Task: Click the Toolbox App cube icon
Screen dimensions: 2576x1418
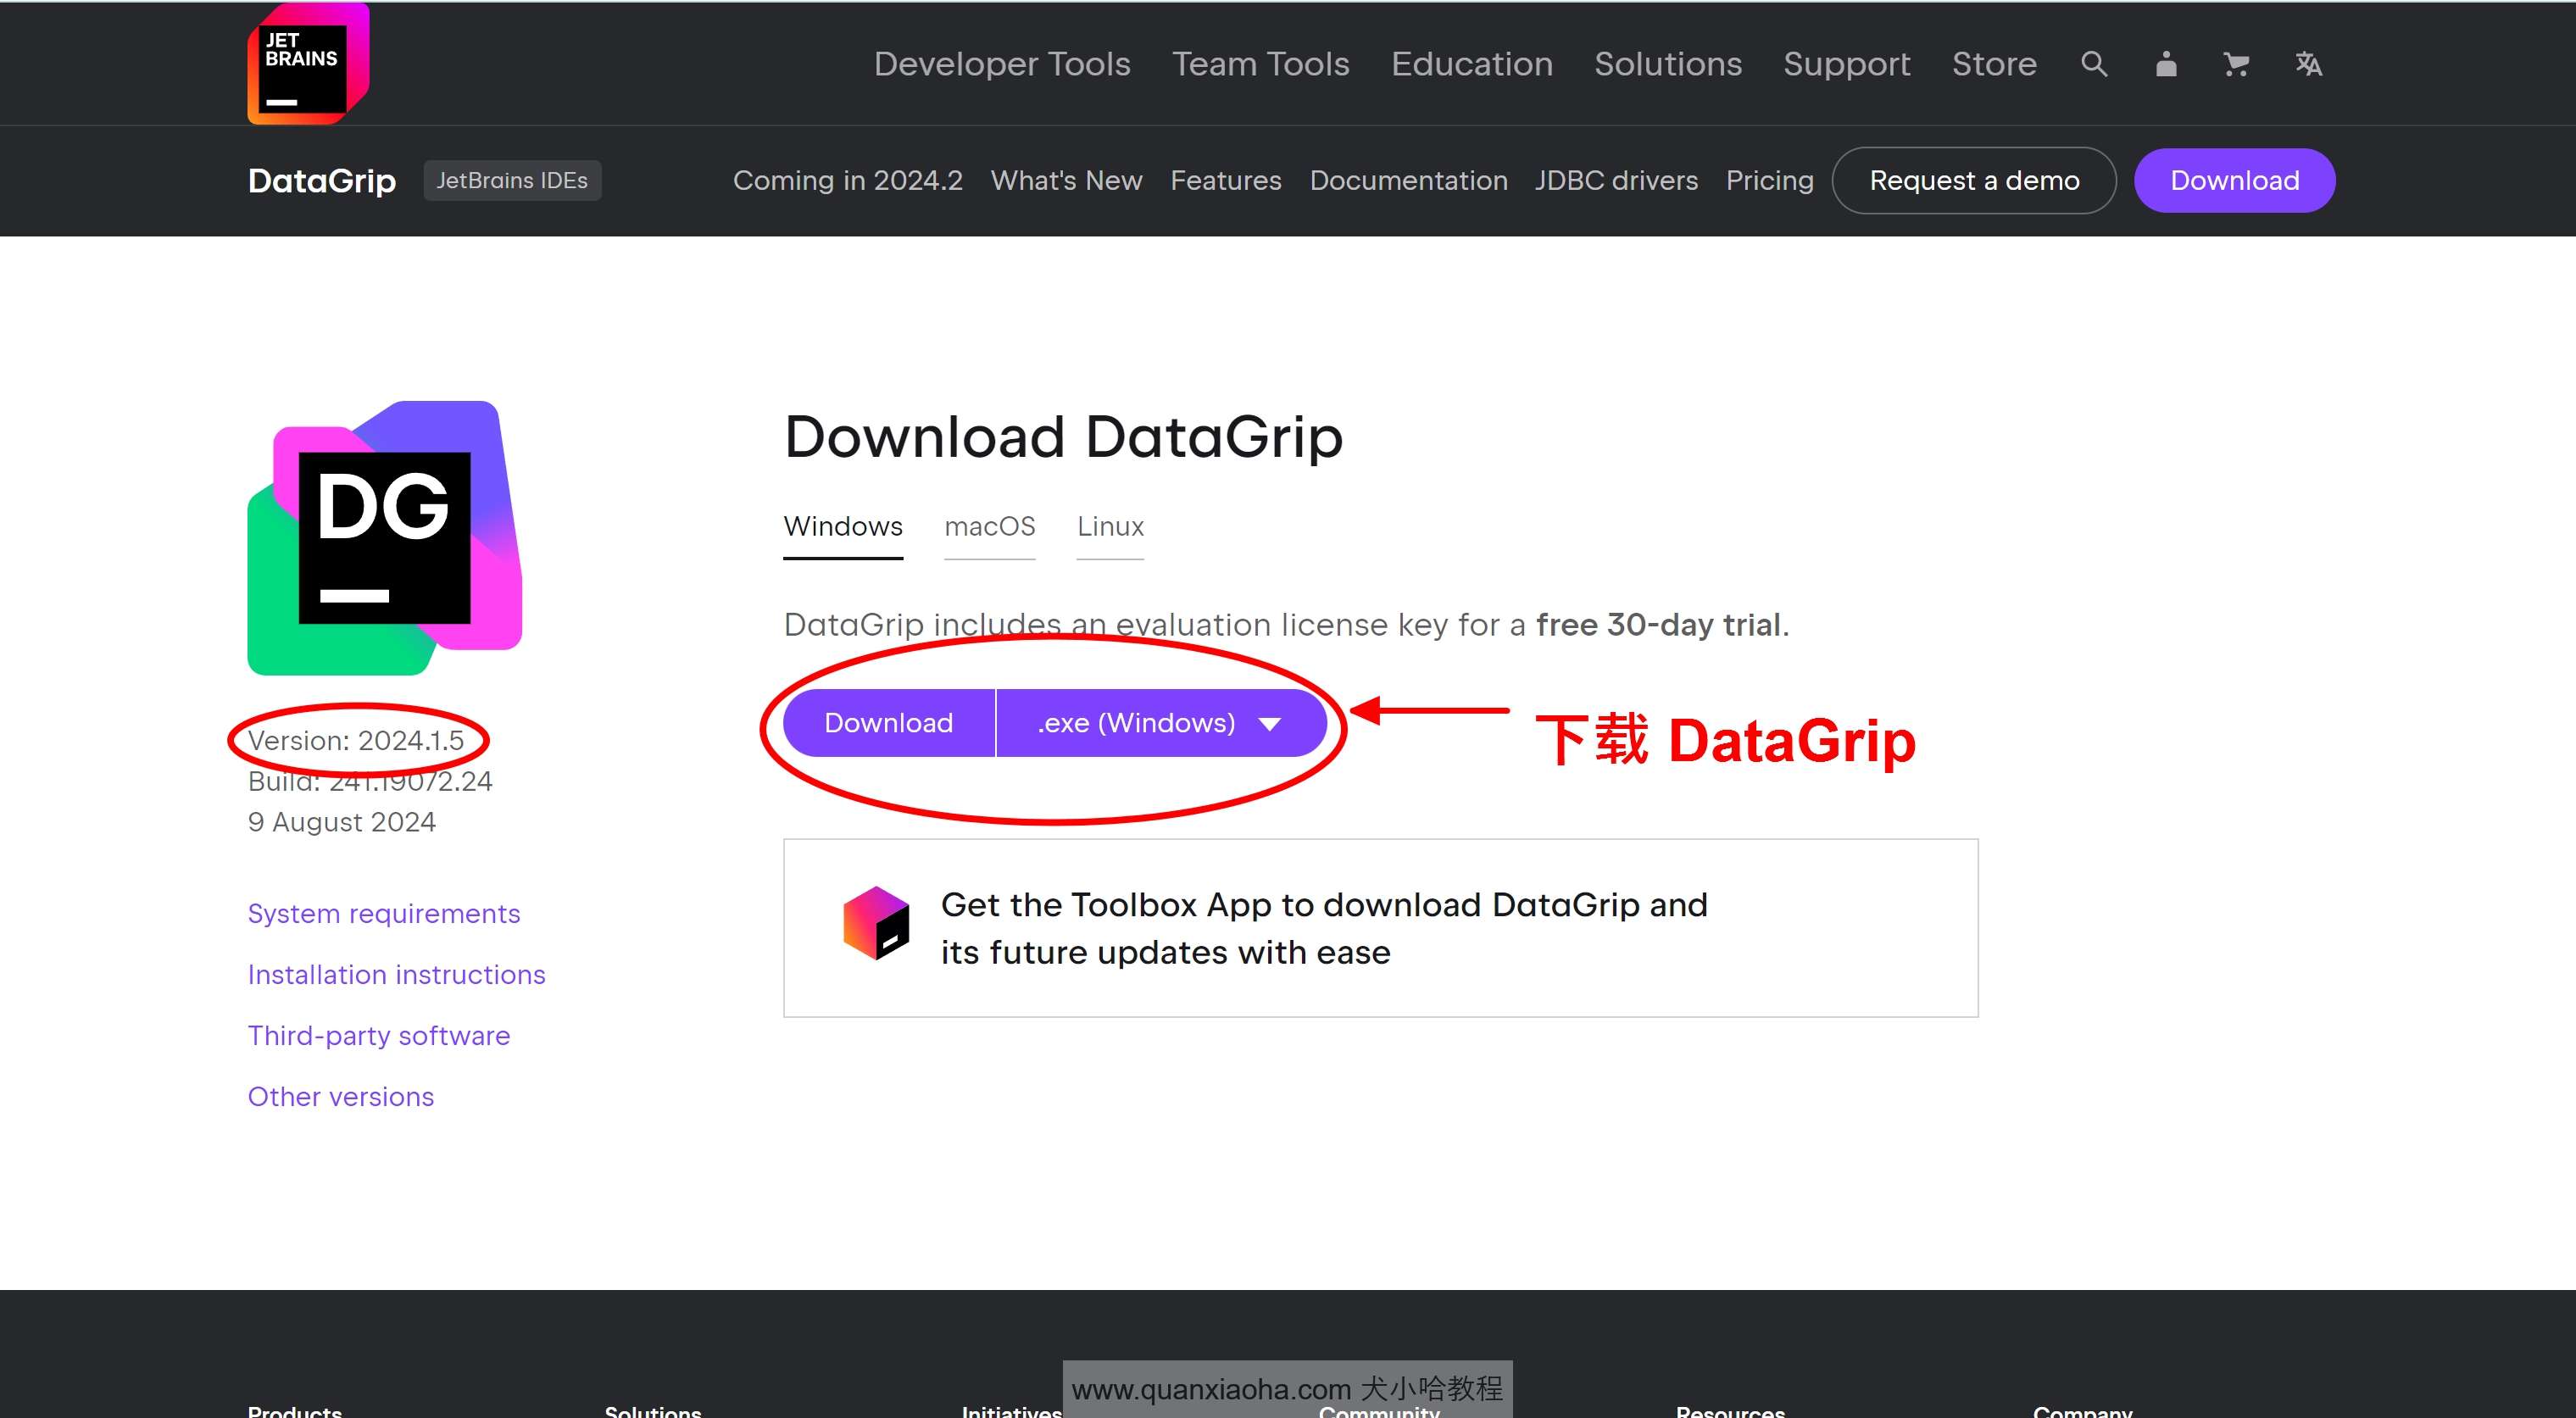Action: (876, 923)
